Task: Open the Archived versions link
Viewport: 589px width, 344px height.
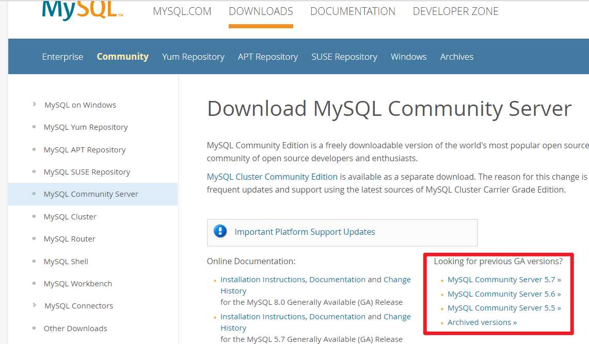Action: tap(482, 322)
